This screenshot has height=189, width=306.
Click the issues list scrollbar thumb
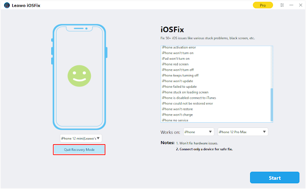(x=272, y=105)
